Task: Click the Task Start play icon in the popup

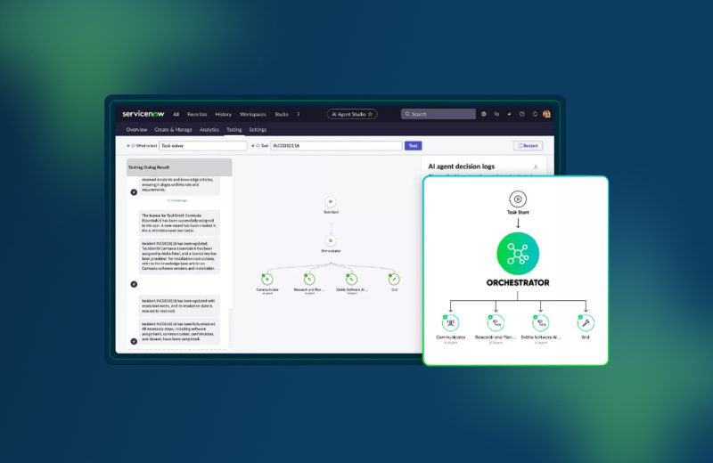Action: coord(516,199)
